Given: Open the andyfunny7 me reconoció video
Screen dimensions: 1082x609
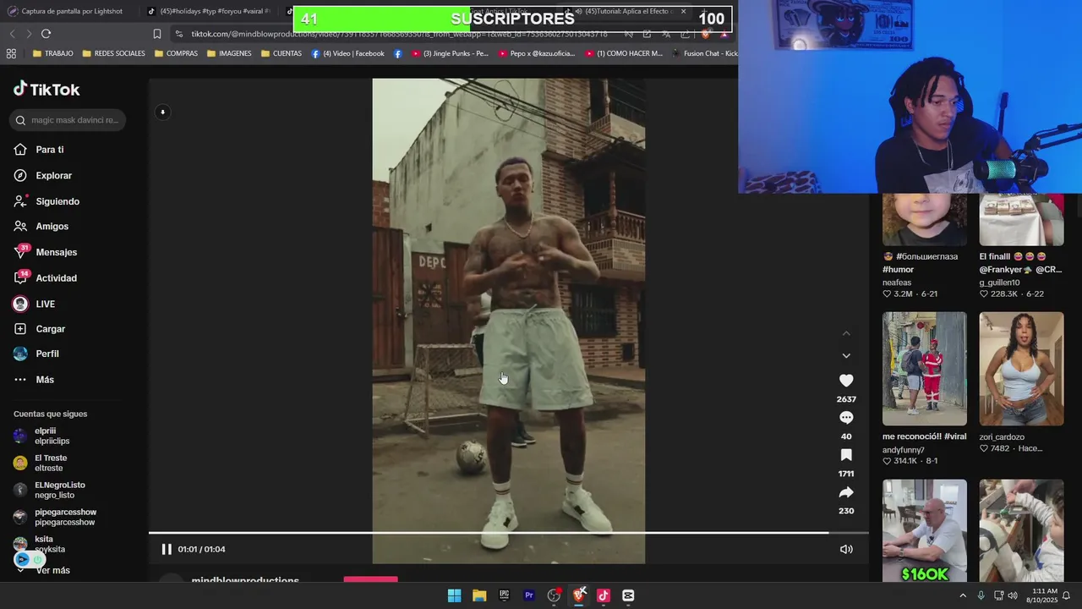Looking at the screenshot, I should click(925, 369).
